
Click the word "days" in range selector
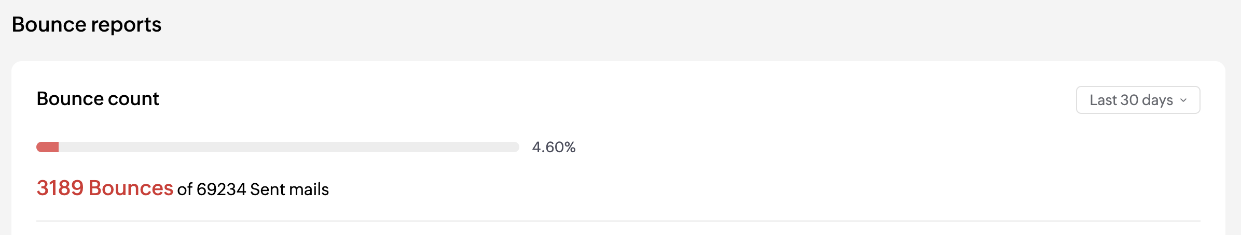pyautogui.click(x=1157, y=100)
